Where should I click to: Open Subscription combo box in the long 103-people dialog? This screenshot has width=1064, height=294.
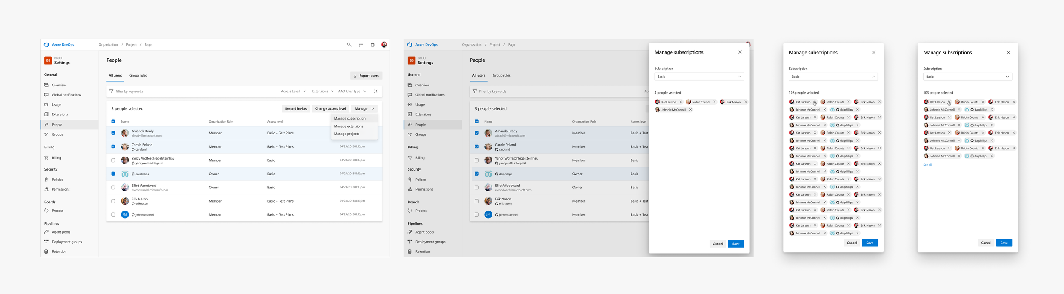833,77
